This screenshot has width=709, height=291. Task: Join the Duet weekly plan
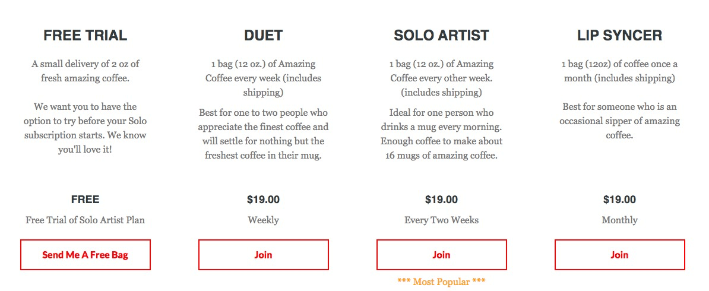point(263,255)
